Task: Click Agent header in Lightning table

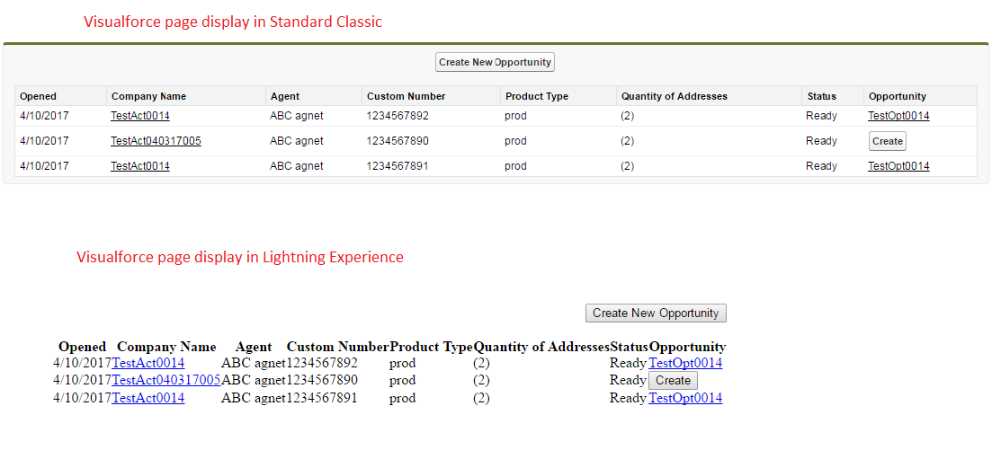Action: tap(253, 347)
